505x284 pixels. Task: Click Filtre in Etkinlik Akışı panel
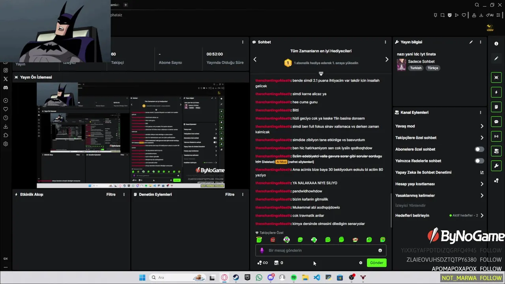pos(111,194)
